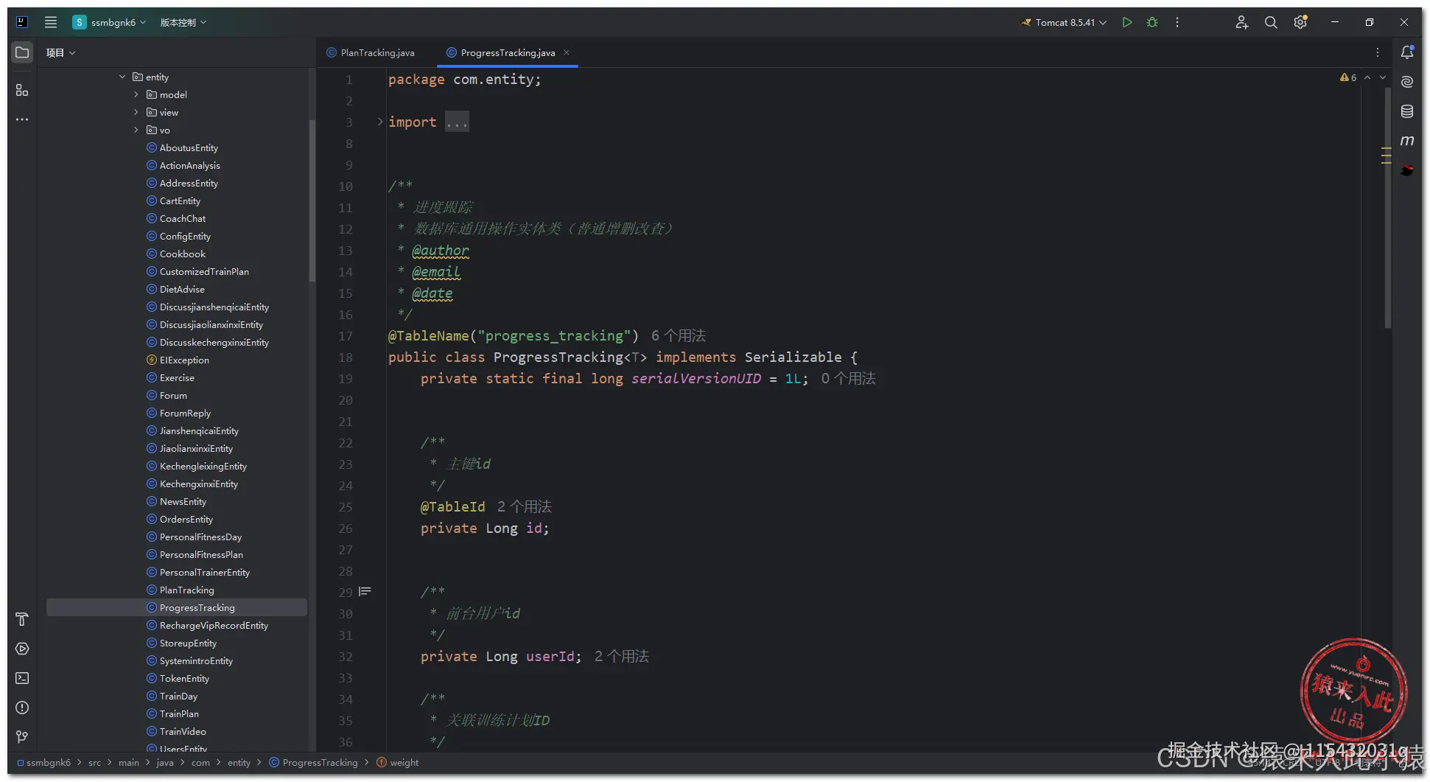The height and width of the screenshot is (782, 1430).
Task: Open the Structure tool window icon
Action: (22, 90)
